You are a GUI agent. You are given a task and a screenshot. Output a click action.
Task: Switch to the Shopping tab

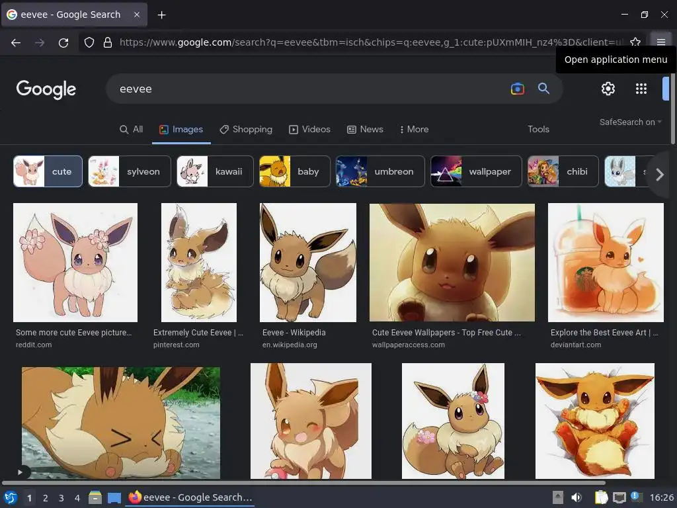[246, 129]
